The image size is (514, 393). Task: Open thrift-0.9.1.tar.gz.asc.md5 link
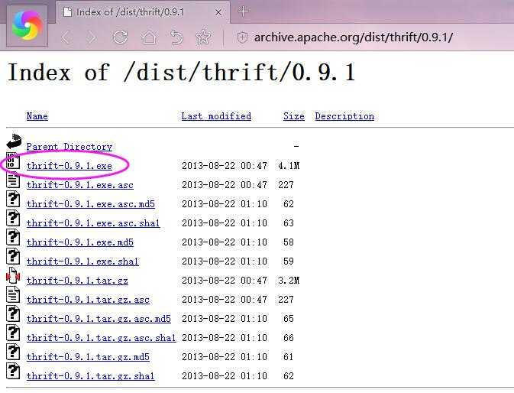click(99, 319)
